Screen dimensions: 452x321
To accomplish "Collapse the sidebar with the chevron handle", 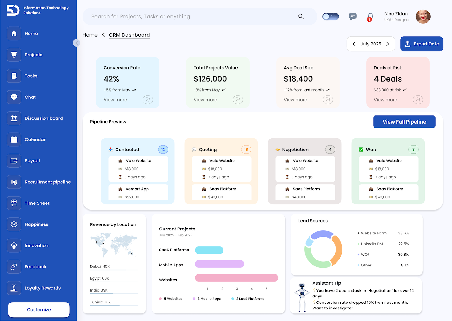I will [76, 43].
